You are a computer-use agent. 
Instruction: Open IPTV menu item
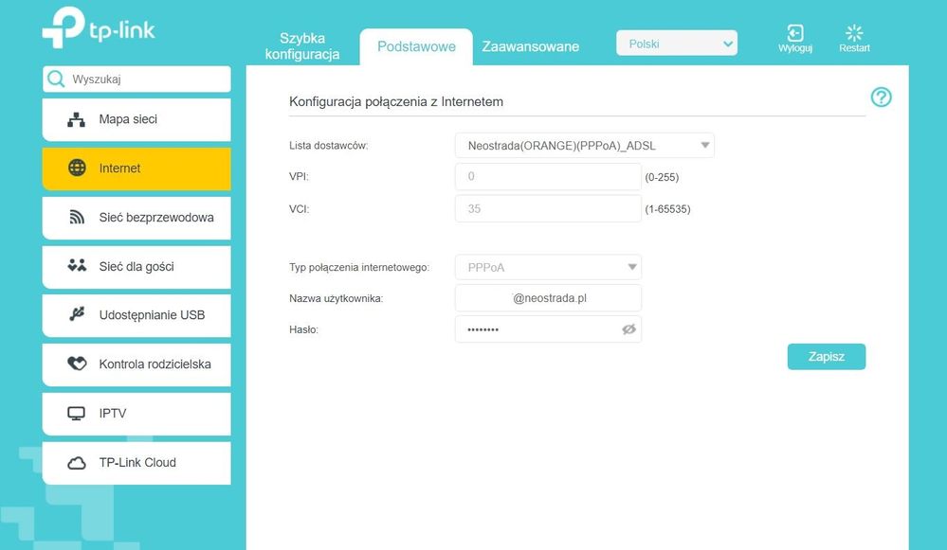137,414
